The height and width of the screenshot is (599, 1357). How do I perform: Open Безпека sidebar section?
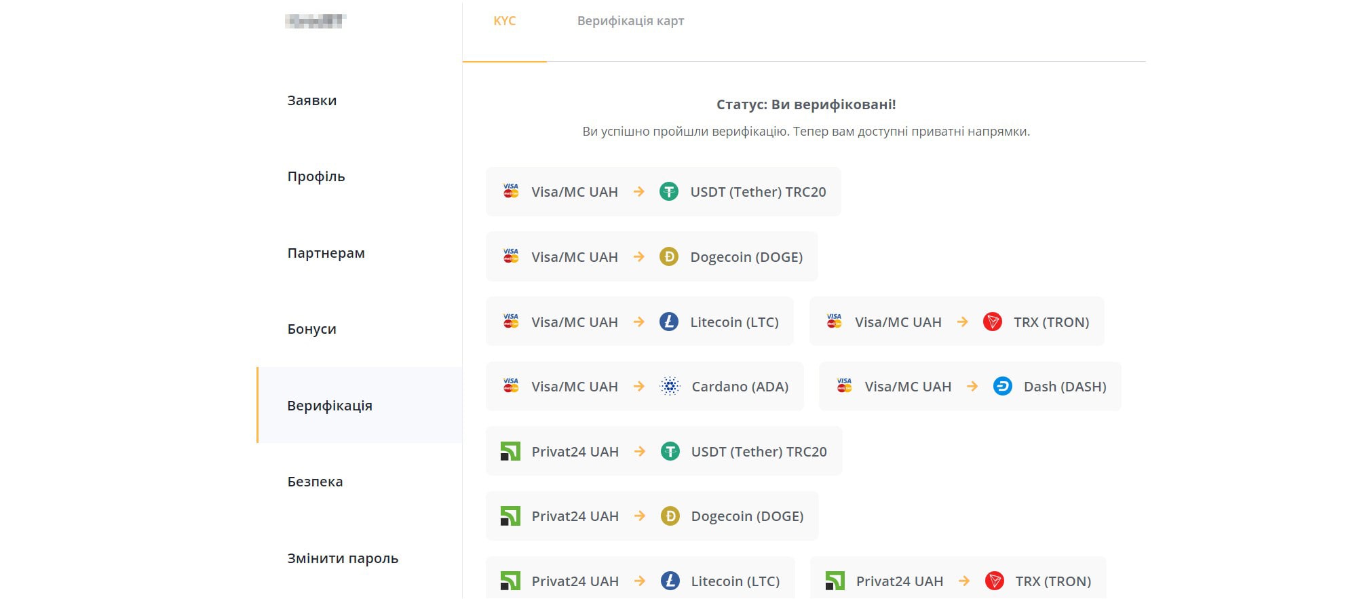(x=315, y=482)
